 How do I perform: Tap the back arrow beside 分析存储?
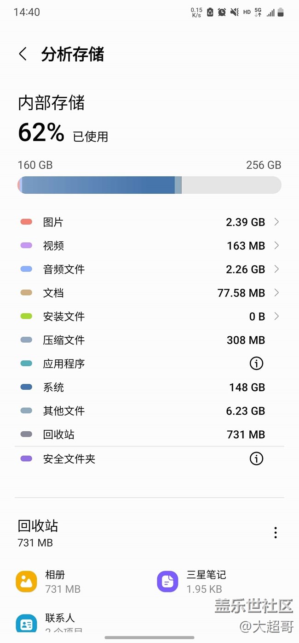coord(23,54)
